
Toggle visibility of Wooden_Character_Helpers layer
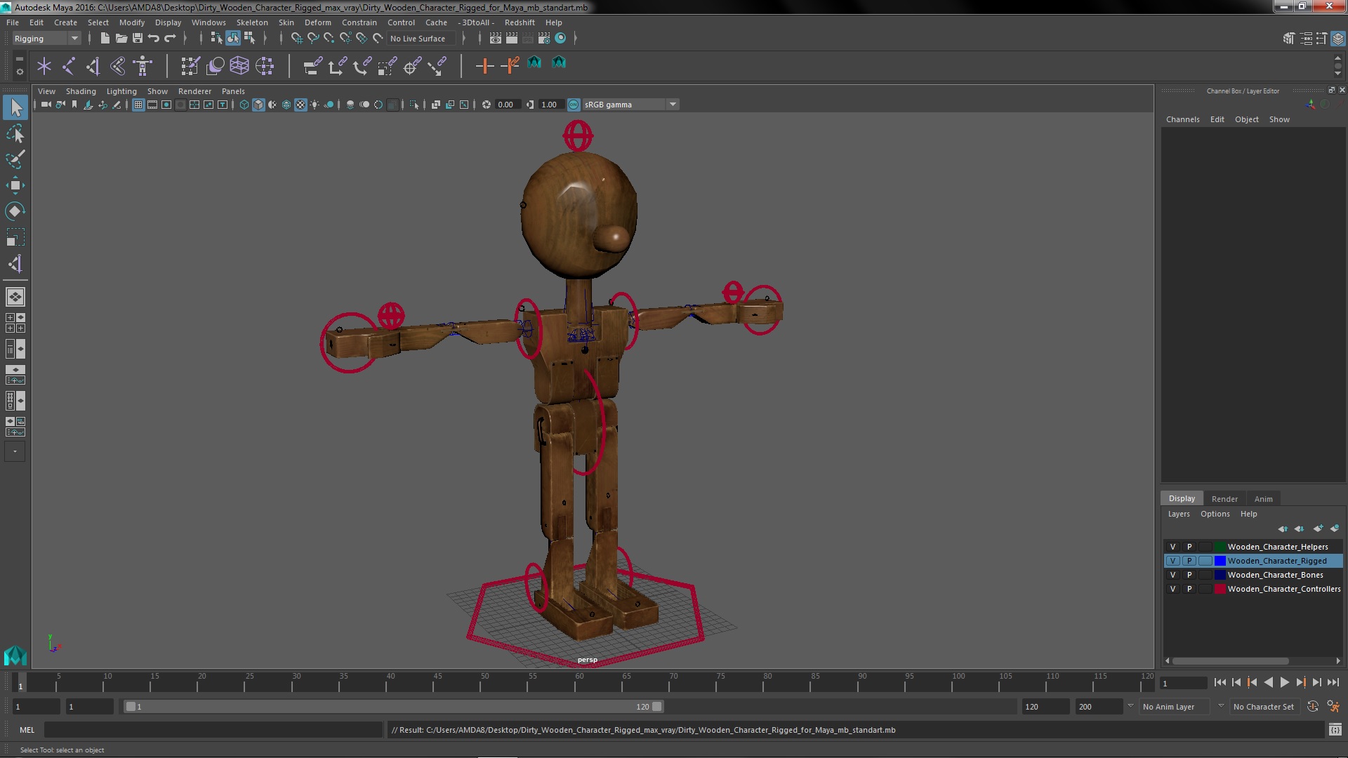1172,547
